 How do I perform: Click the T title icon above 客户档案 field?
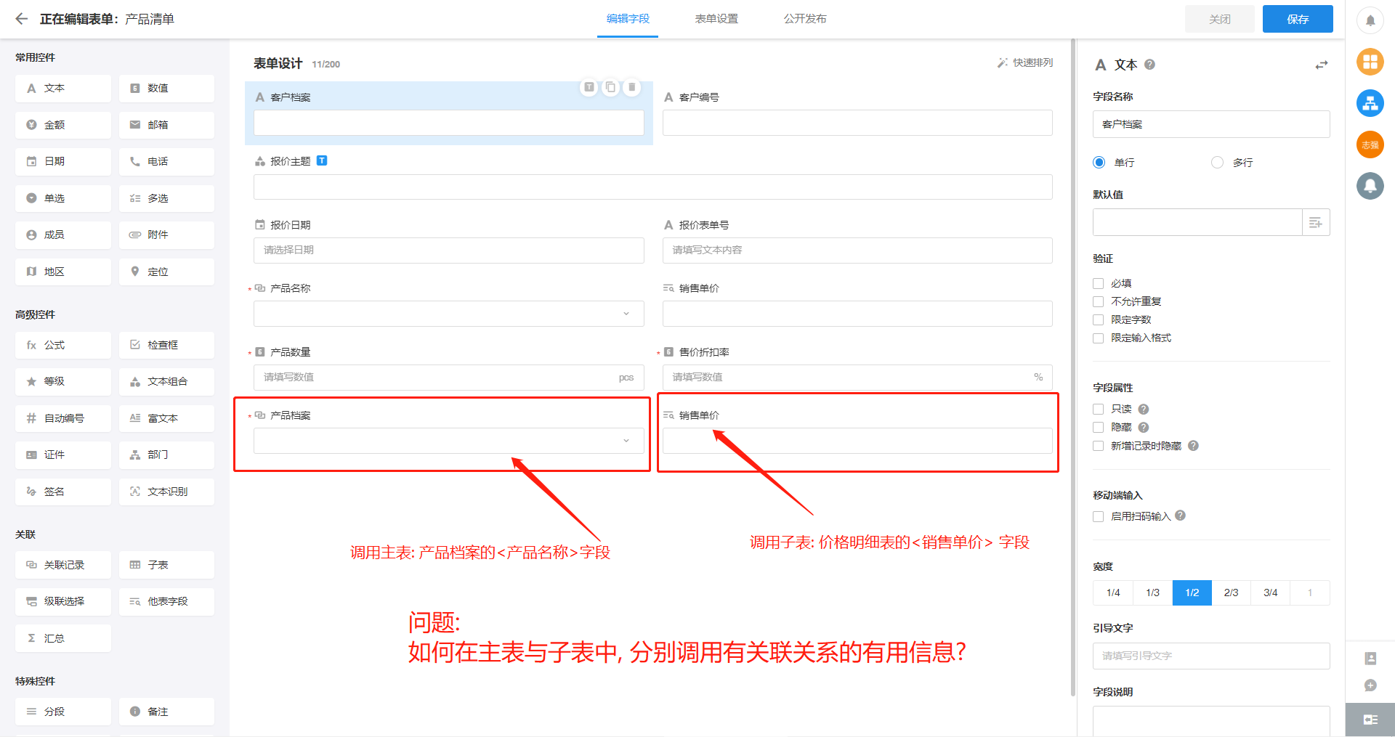[589, 87]
